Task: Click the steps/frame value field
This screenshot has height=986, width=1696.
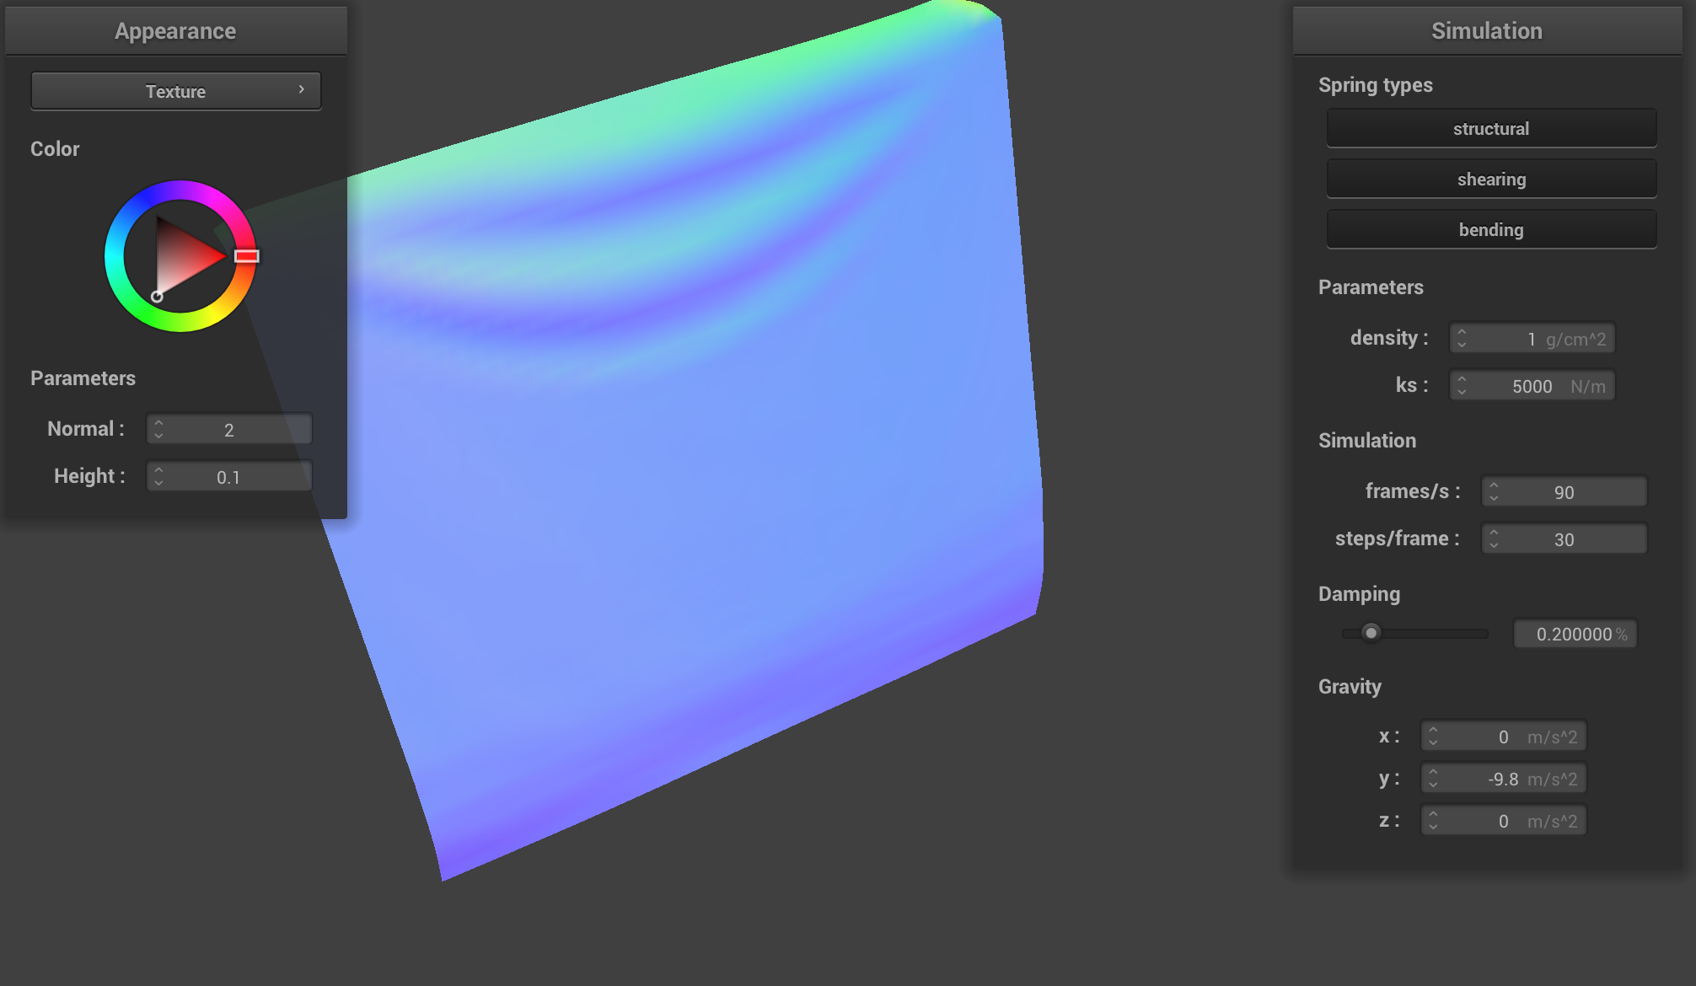Action: [x=1564, y=539]
